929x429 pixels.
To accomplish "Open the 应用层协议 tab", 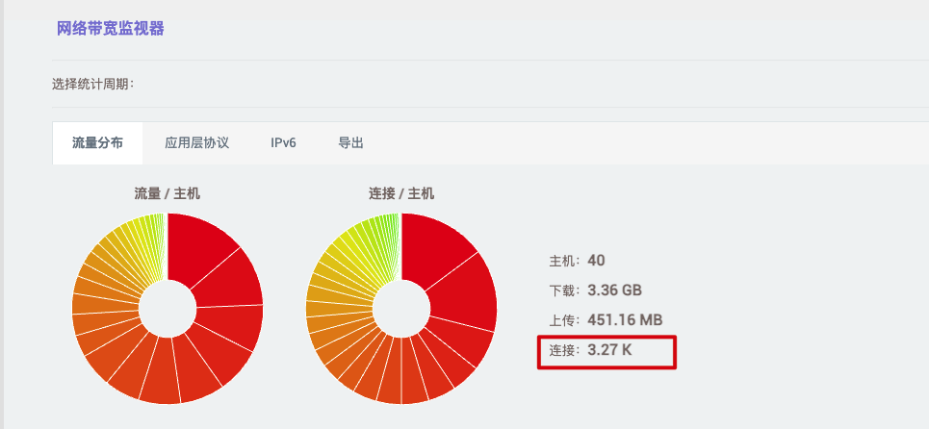I will (x=196, y=143).
